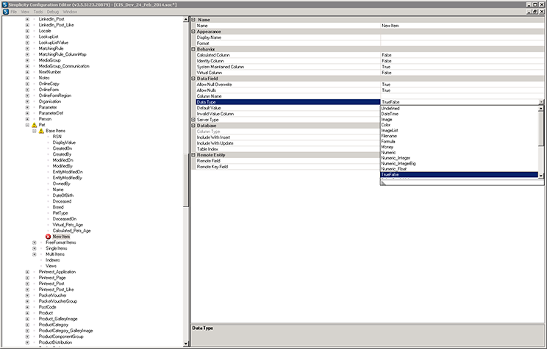
Task: Select the DateOfBirth tree item
Action: (x=63, y=195)
